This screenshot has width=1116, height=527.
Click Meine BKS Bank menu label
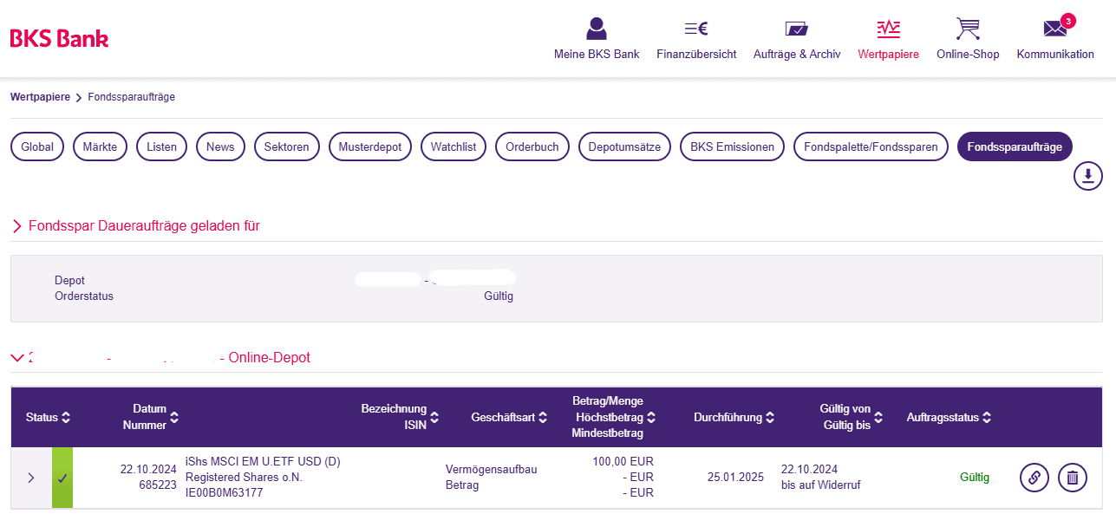click(x=597, y=54)
